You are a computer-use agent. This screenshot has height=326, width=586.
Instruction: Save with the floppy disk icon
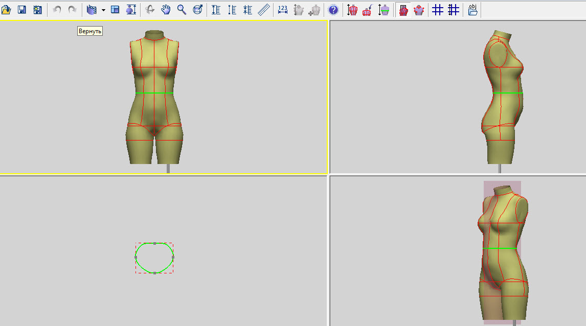coord(22,10)
